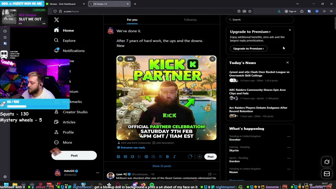Open Articles from the sidebar

pos(65,122)
